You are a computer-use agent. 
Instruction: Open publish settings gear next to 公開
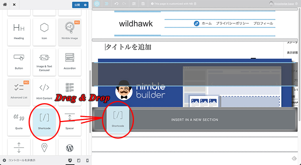point(85,5)
